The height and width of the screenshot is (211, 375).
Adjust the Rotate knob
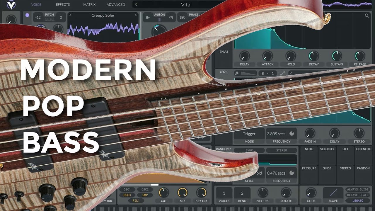[286, 193]
